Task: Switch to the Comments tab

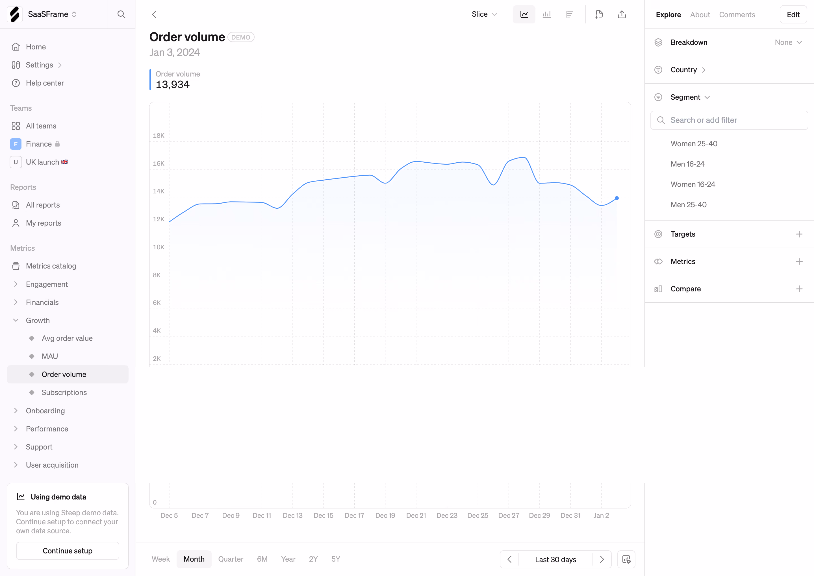Action: (737, 15)
